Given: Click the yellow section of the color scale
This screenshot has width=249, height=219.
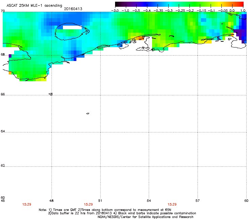Looking at the screenshot, I should tap(220, 4).
